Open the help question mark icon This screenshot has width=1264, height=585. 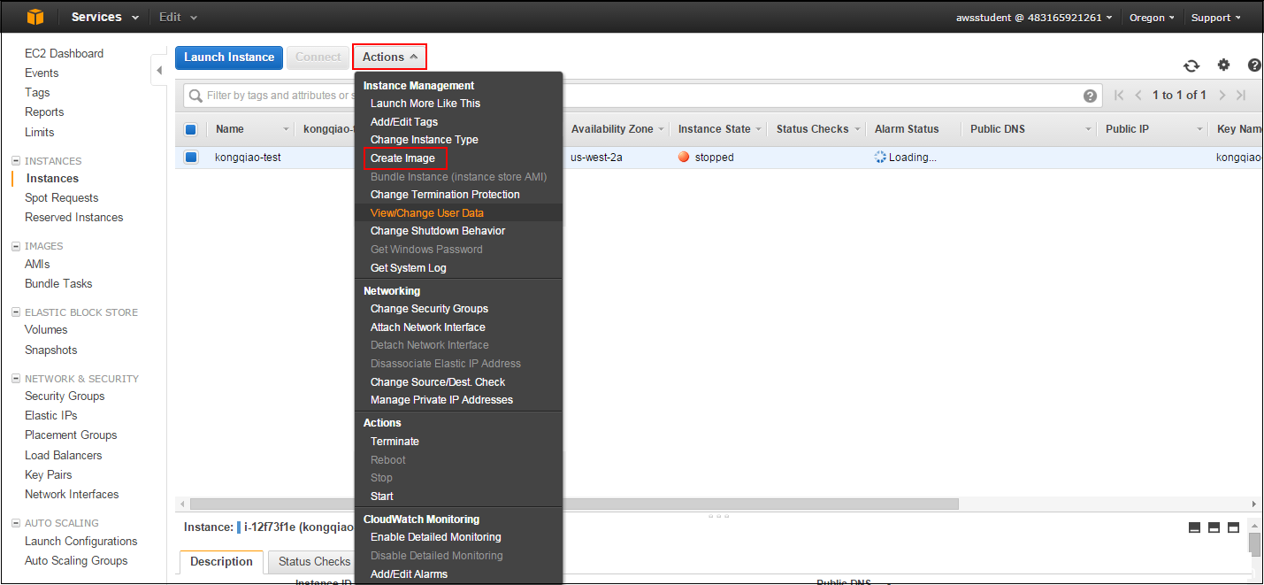[x=1255, y=65]
